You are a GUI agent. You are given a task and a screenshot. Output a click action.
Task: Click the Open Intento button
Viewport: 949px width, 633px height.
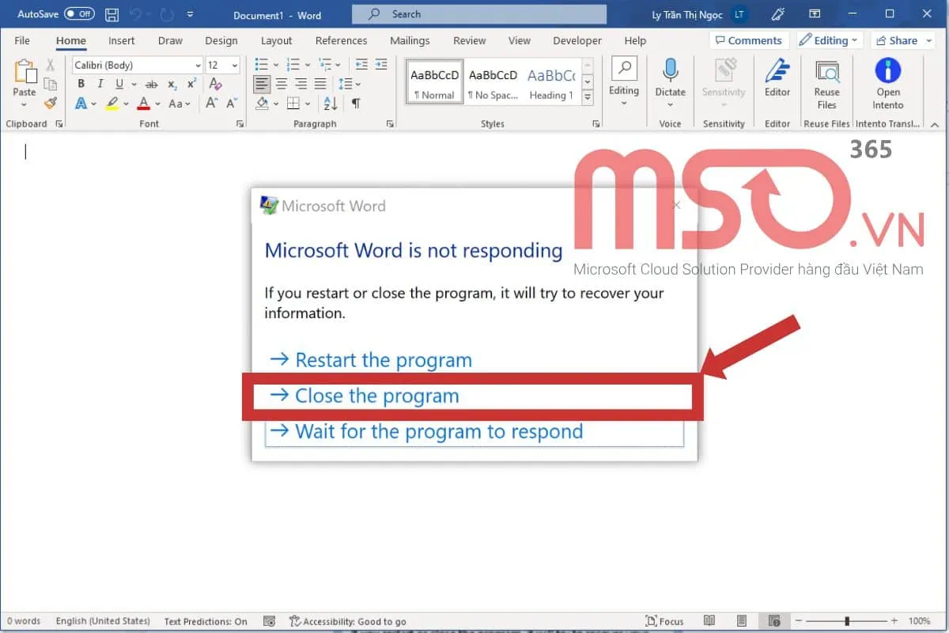tap(888, 84)
